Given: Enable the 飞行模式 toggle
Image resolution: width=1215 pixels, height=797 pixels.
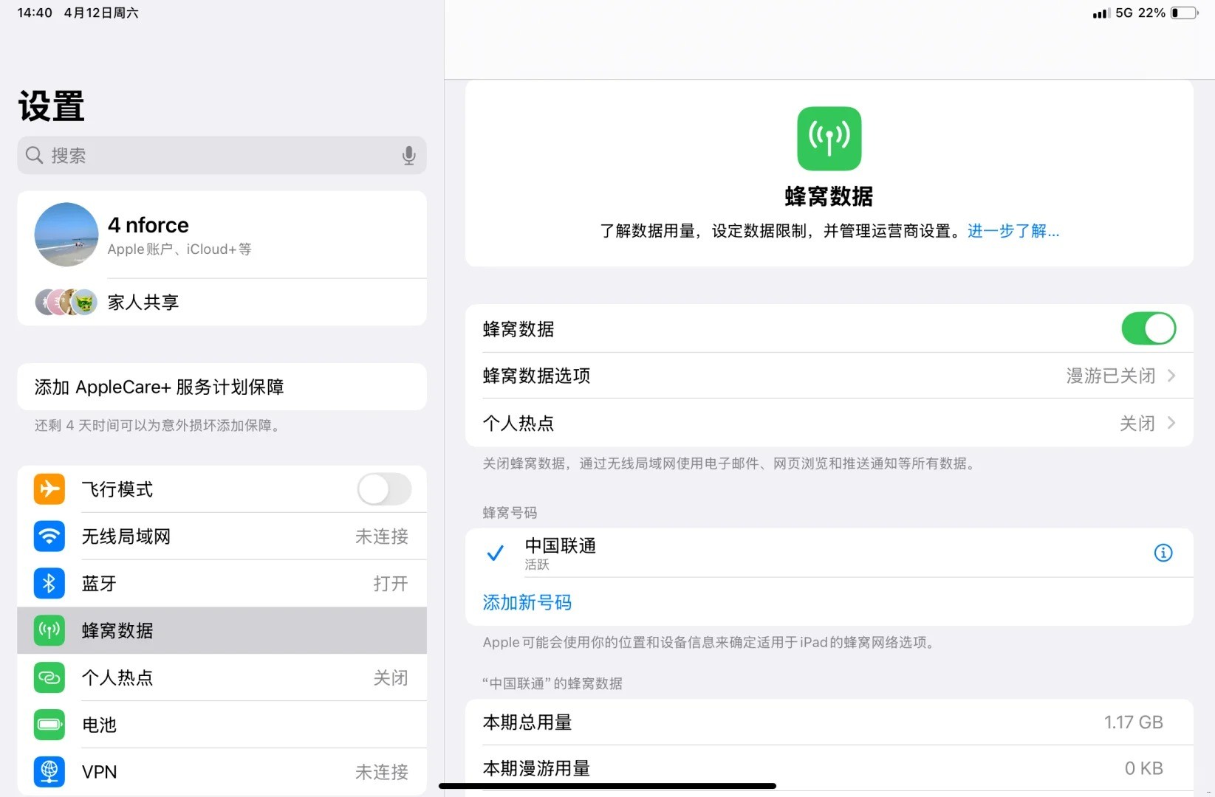Looking at the screenshot, I should [x=383, y=489].
